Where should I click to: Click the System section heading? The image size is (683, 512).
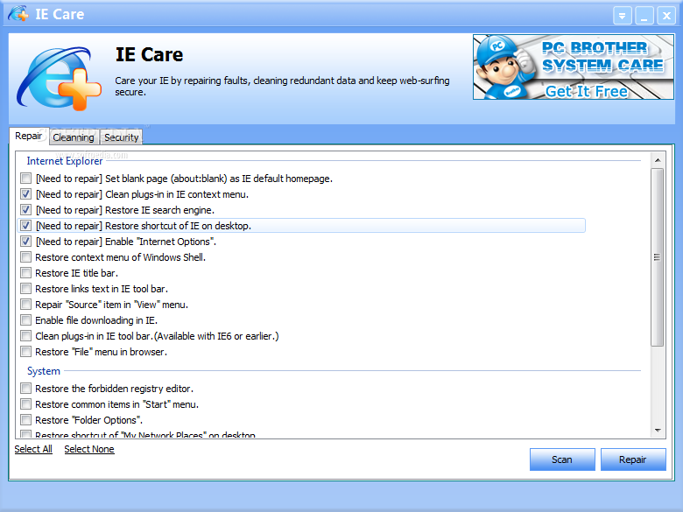(x=44, y=371)
